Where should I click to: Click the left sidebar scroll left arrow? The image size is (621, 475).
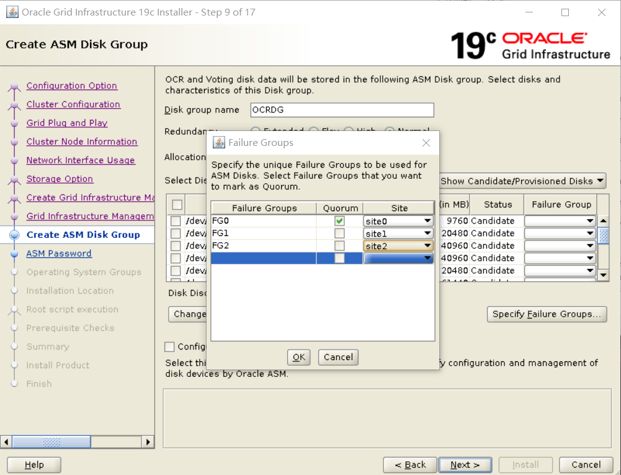6,441
